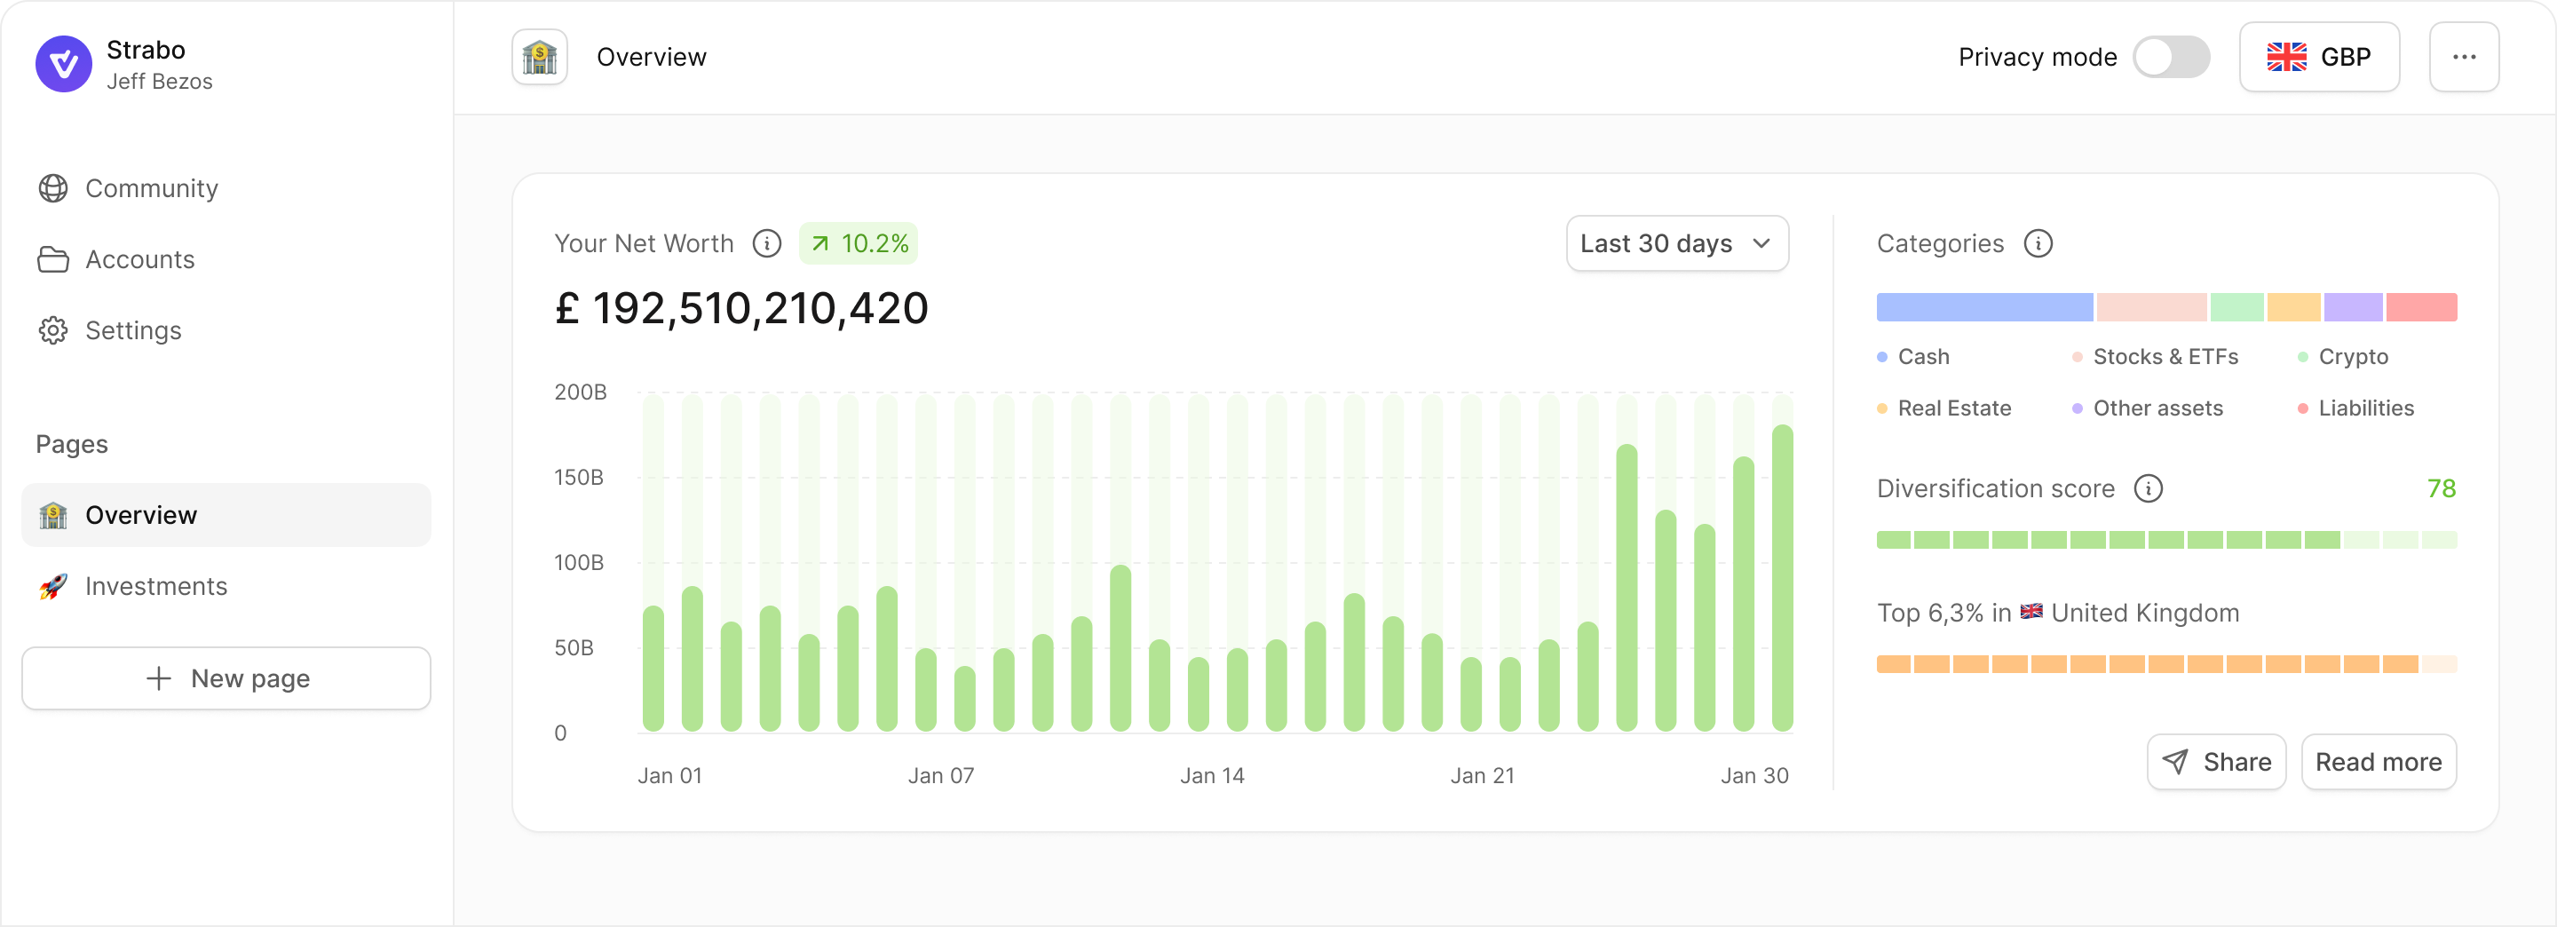Open the Last 30 days dropdown
The width and height of the screenshot is (2557, 927).
coord(1675,243)
